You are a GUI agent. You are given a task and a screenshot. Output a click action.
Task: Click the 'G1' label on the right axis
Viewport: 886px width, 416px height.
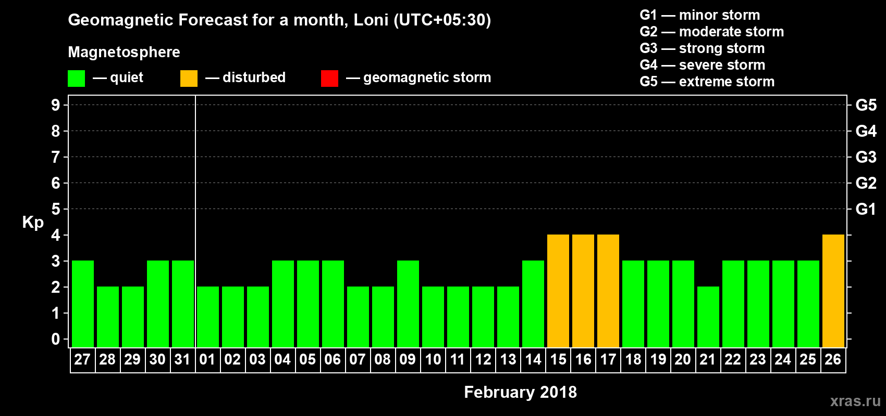click(x=866, y=209)
